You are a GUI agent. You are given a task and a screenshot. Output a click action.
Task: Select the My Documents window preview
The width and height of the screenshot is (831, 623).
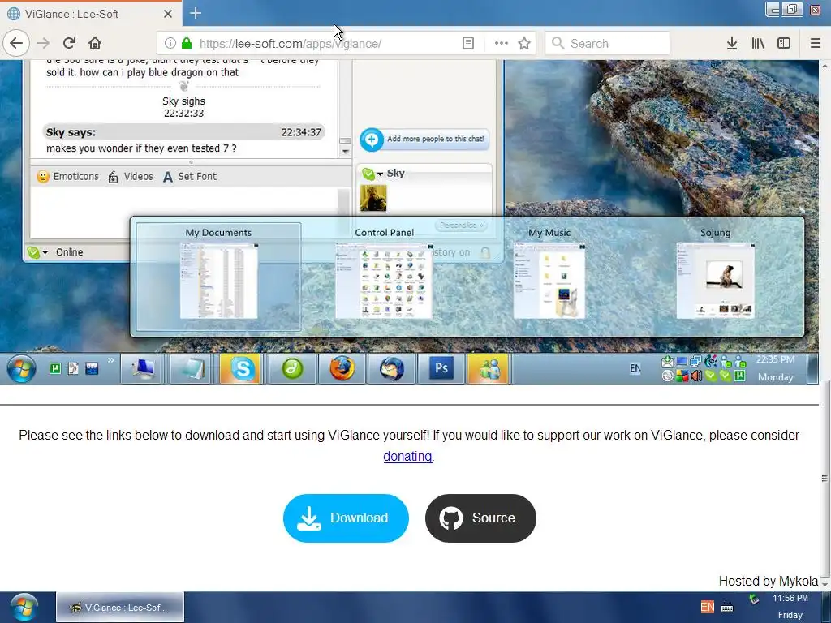pyautogui.click(x=218, y=277)
